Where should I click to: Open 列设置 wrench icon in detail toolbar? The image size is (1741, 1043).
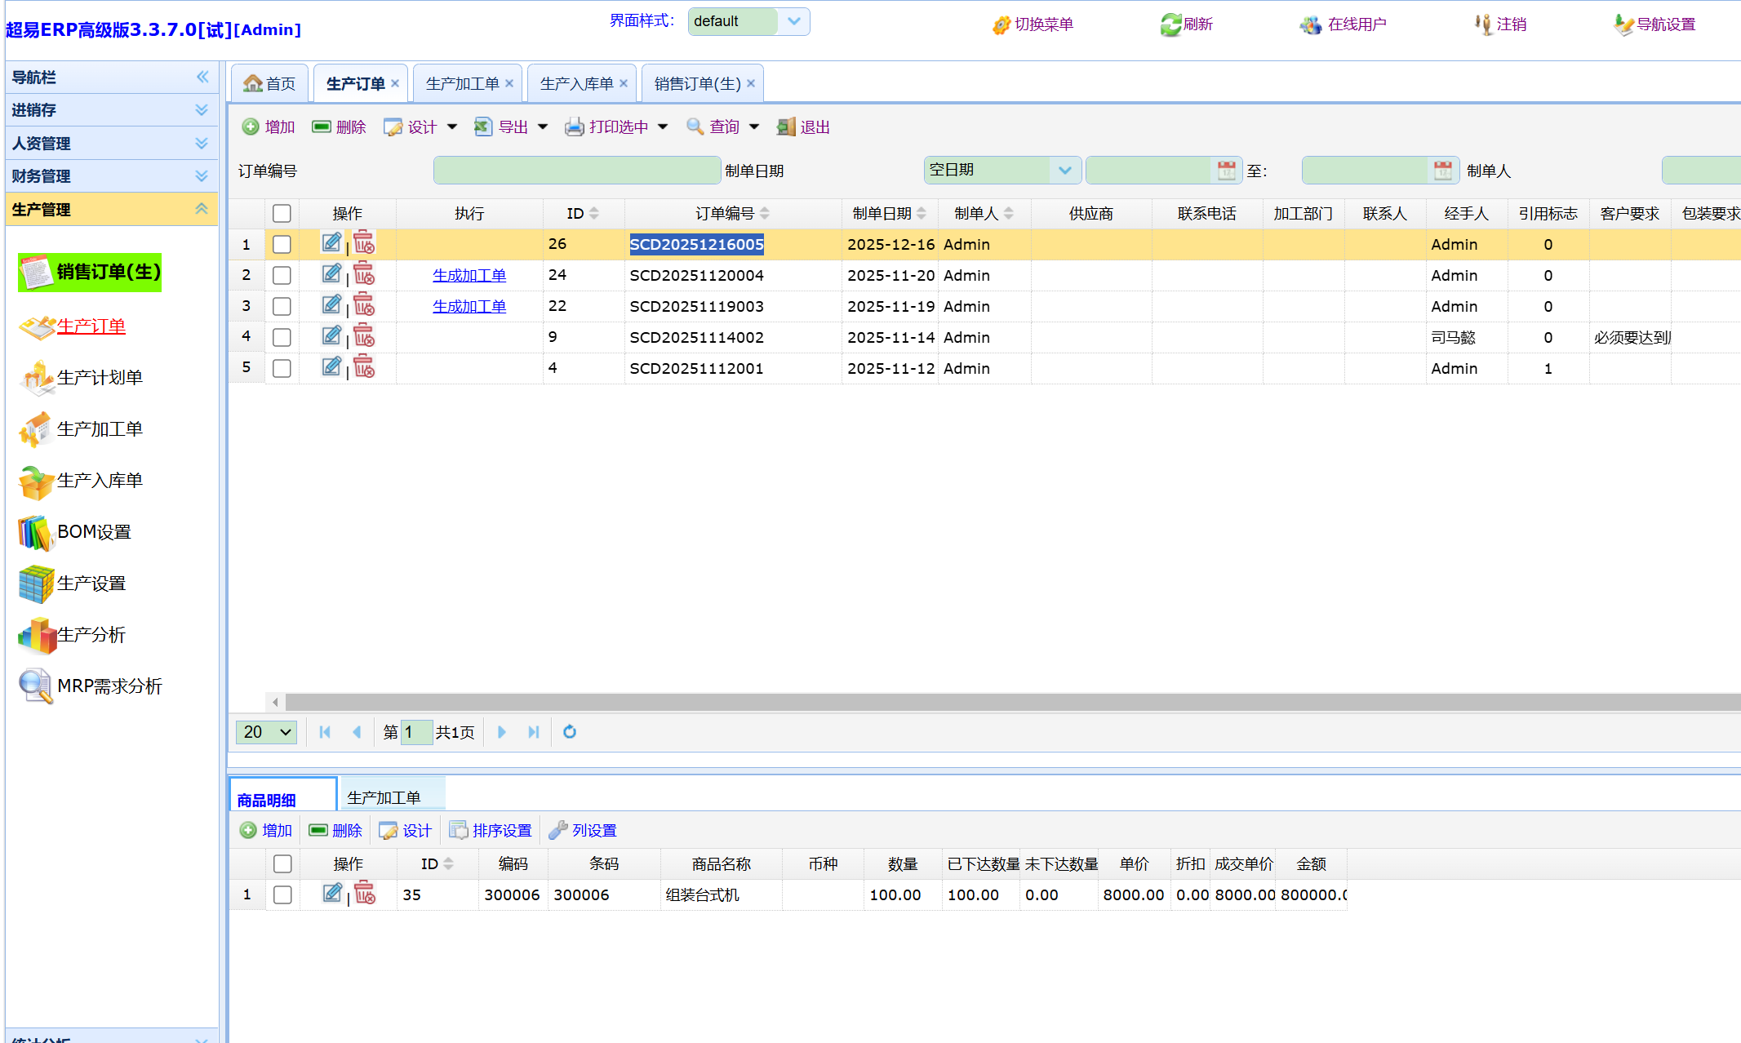pos(558,830)
